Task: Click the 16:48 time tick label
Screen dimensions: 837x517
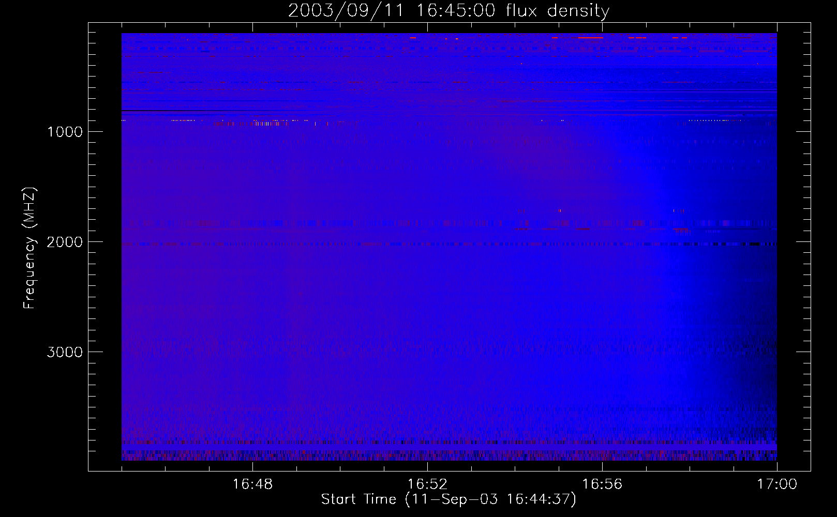Action: (x=252, y=484)
